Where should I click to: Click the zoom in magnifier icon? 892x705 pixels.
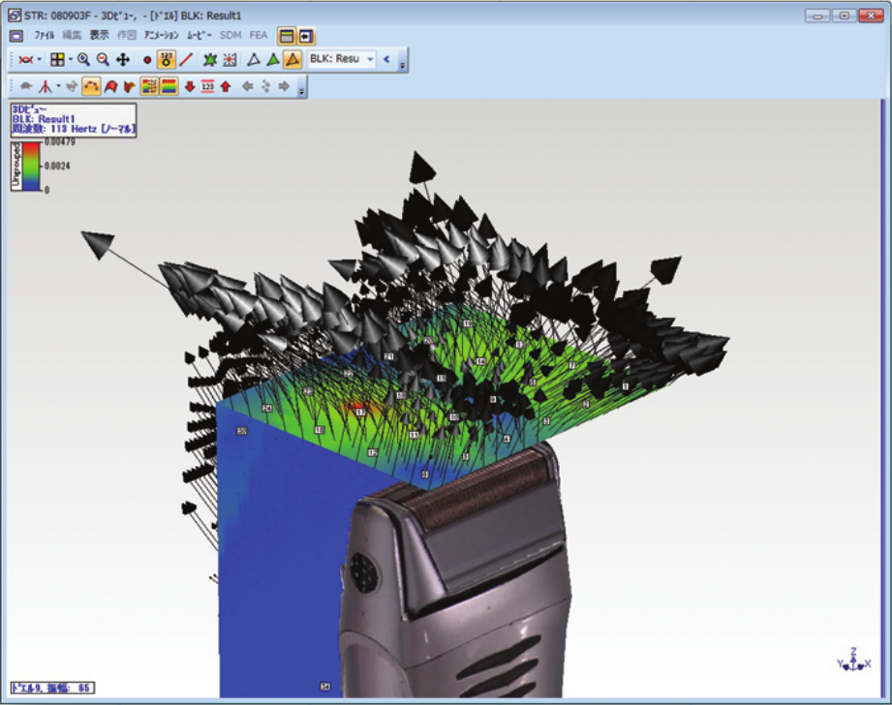click(84, 60)
